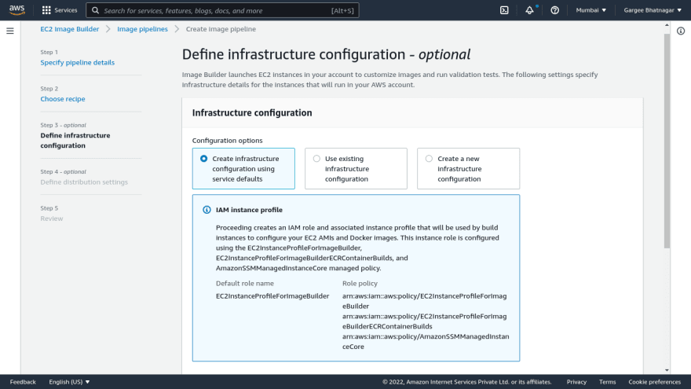The height and width of the screenshot is (389, 691).
Task: Open the Gargee Bhatnagar account dropdown
Action: [653, 10]
